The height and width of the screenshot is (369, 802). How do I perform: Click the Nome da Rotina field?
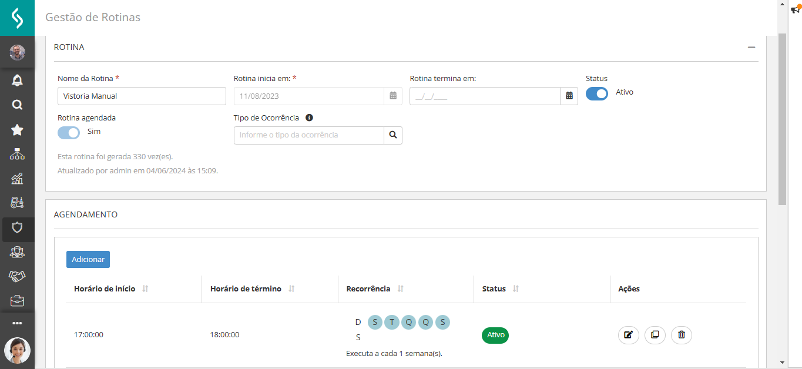point(142,96)
